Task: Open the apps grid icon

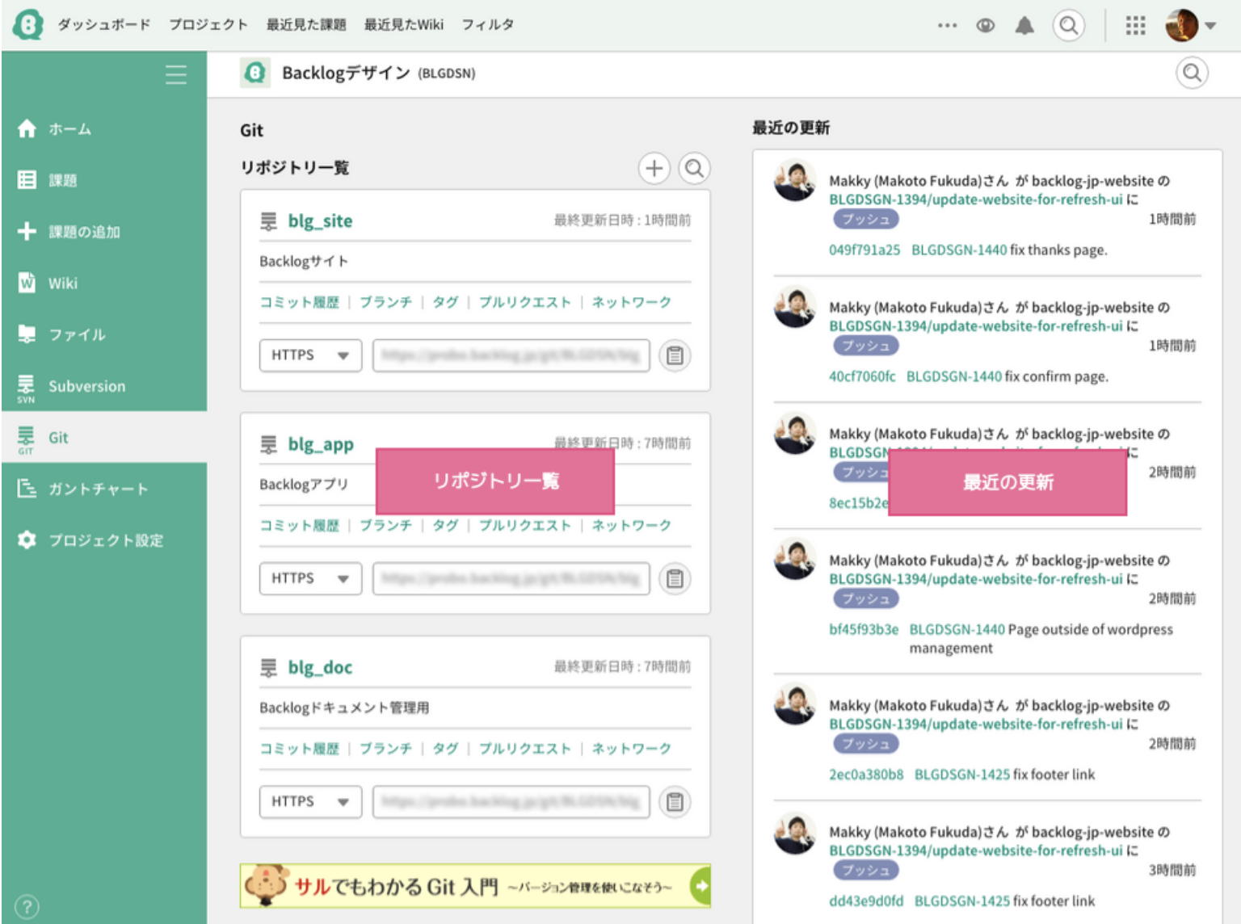Action: pos(1135,25)
